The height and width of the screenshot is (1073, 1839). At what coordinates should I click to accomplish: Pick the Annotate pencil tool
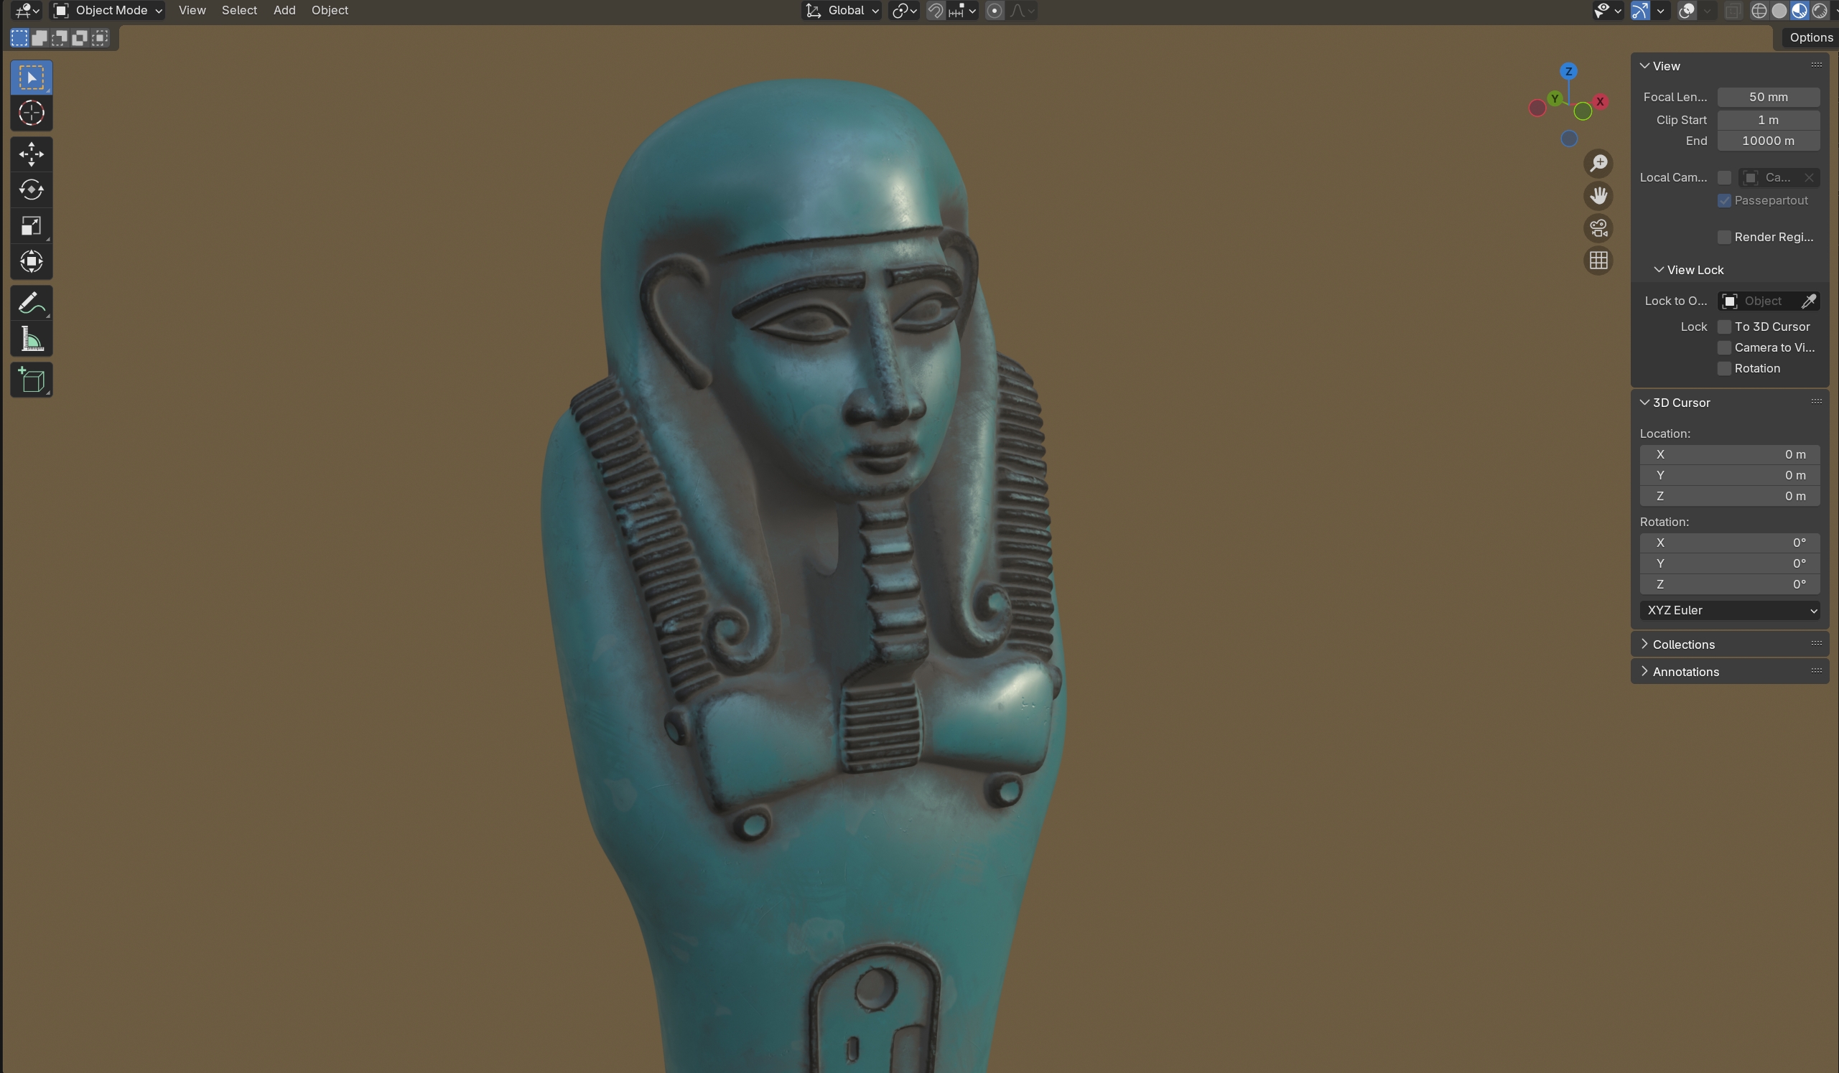coord(32,303)
